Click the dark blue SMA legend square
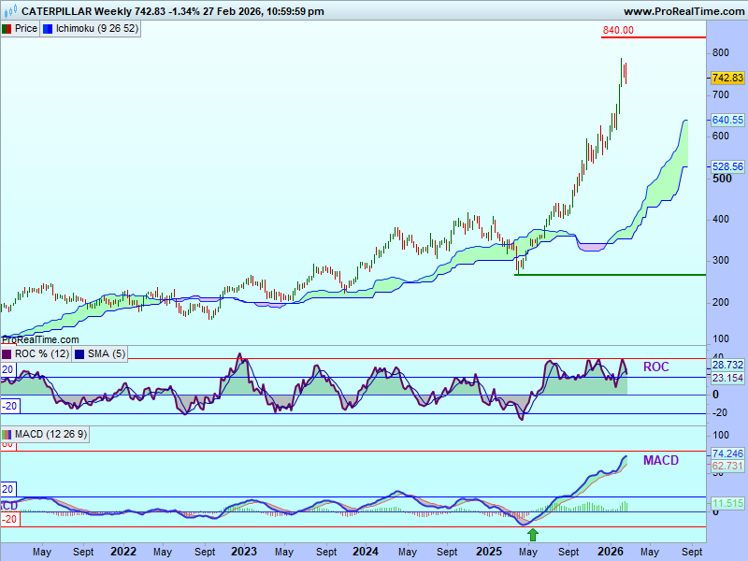This screenshot has height=561, width=748. pos(79,354)
